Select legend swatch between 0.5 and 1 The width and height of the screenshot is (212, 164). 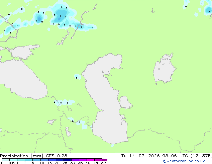pos(13,160)
